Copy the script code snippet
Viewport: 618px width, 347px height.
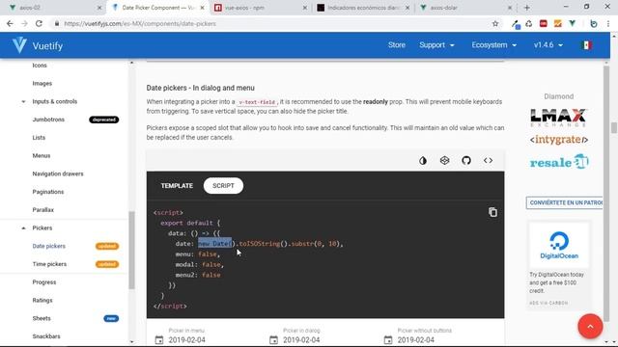click(492, 212)
